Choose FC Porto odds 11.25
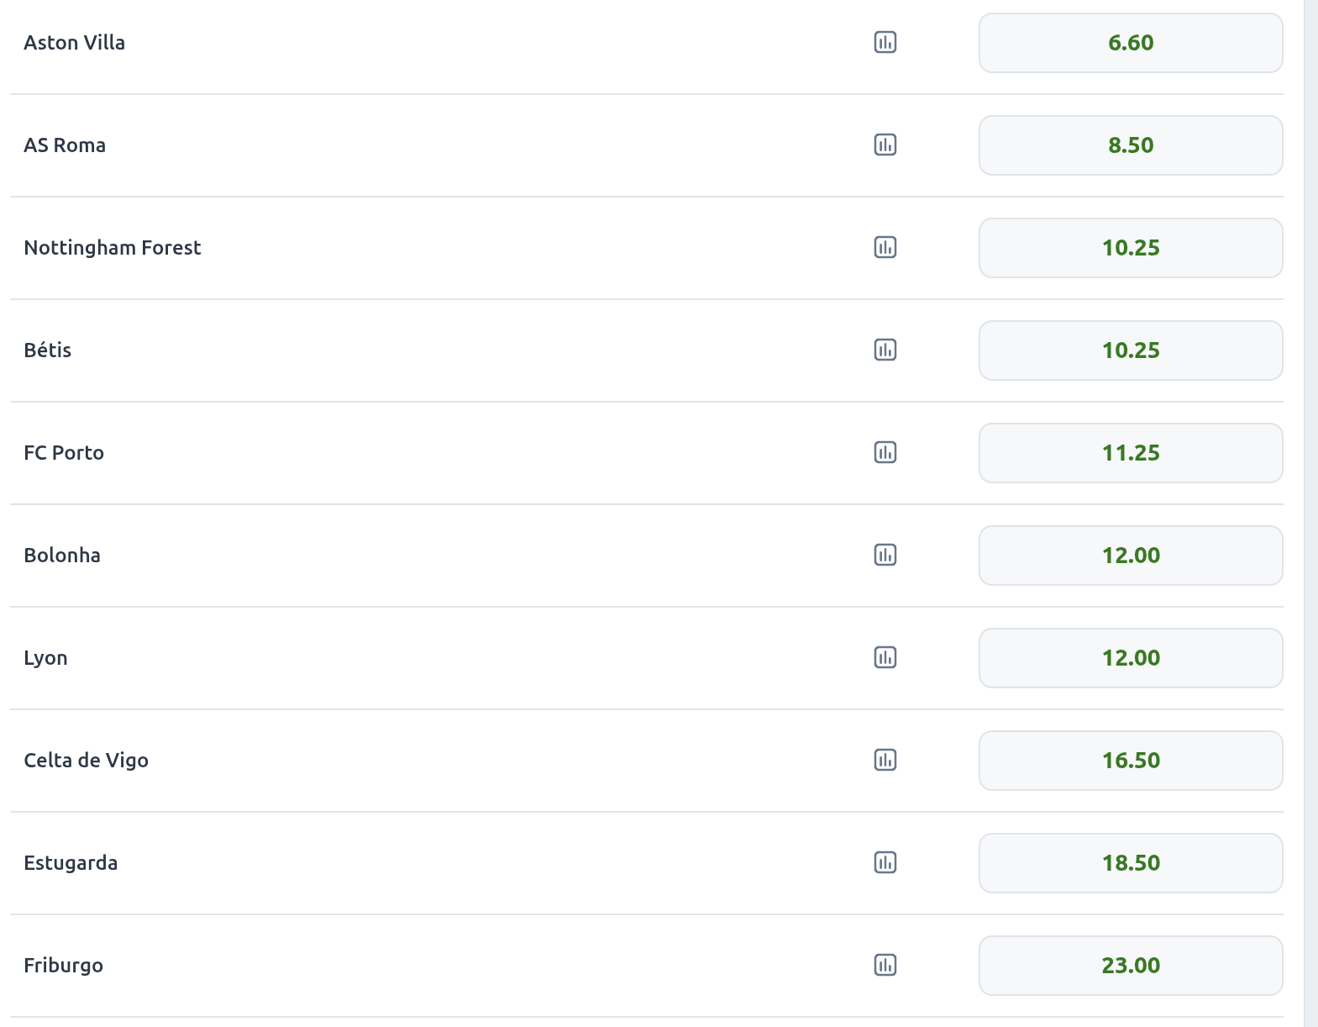This screenshot has height=1027, width=1318. pyautogui.click(x=1131, y=453)
